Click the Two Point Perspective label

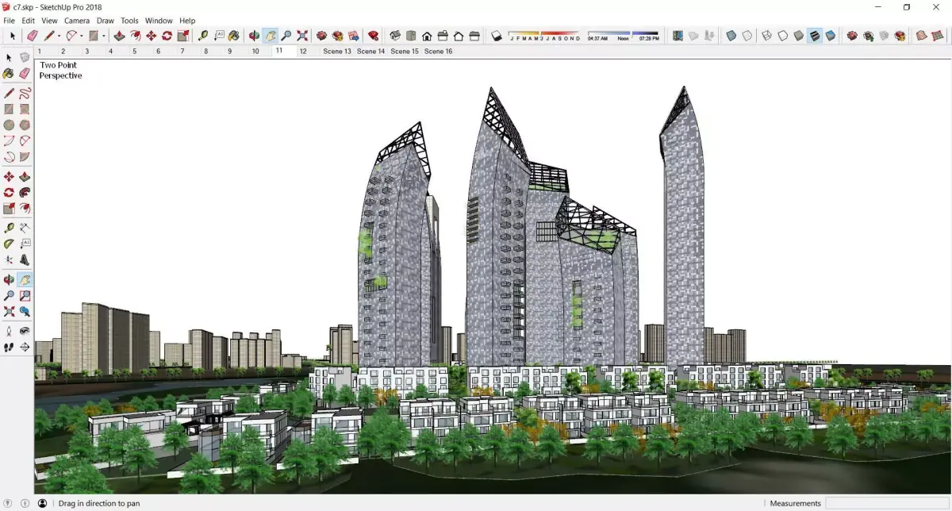[x=60, y=71]
